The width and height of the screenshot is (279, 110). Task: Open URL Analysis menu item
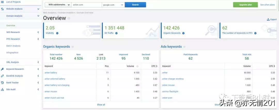pyautogui.click(x=12, y=62)
